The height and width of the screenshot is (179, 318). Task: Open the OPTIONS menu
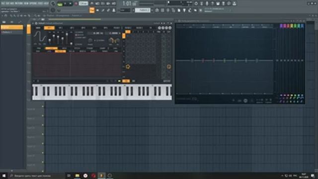33,3
